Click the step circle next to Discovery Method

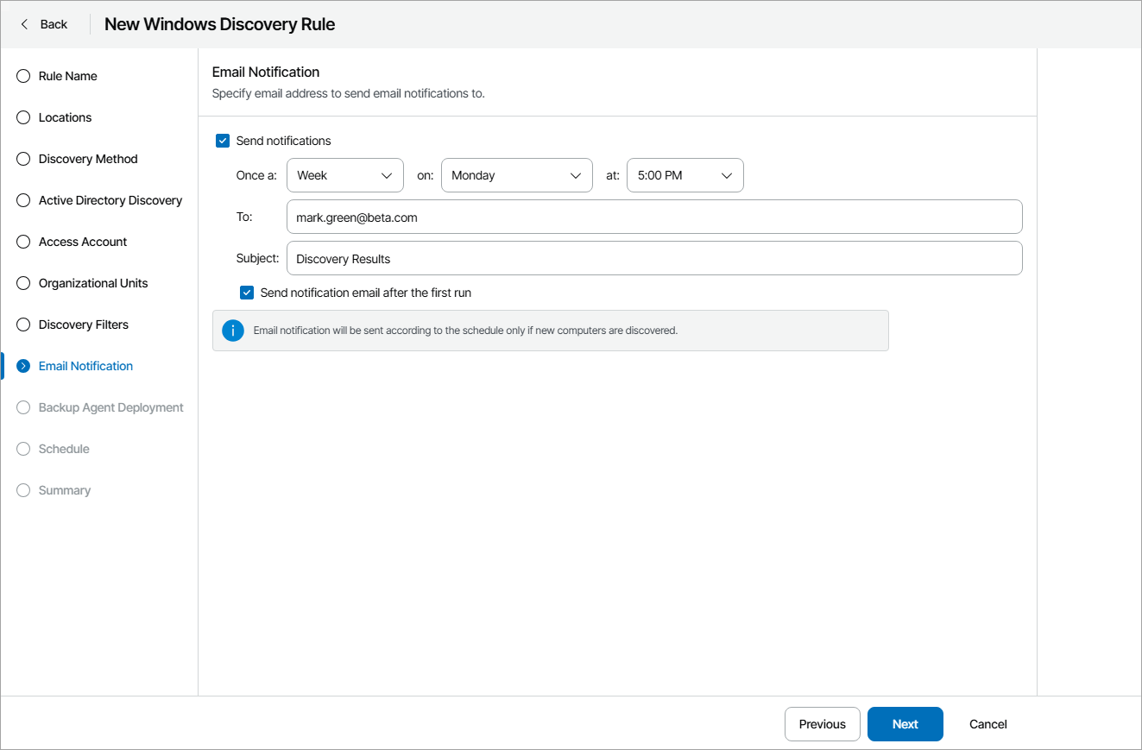coord(22,159)
